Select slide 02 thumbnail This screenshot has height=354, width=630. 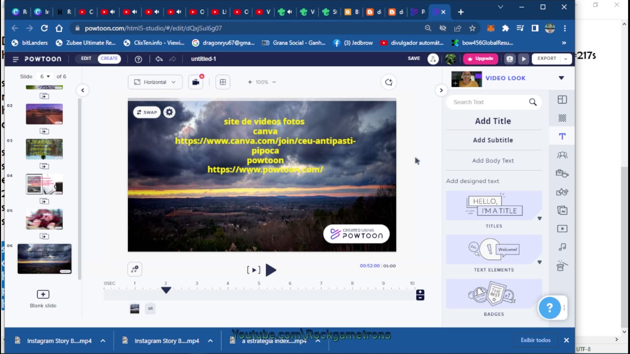tap(44, 114)
